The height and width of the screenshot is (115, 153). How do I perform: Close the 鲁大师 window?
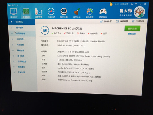(145, 4)
